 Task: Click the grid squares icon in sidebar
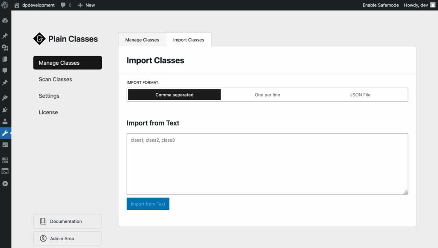pos(5,160)
